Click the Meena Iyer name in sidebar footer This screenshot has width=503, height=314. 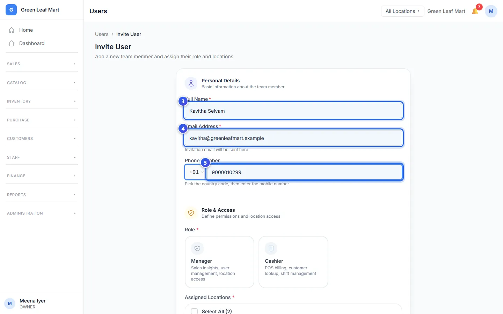32,301
